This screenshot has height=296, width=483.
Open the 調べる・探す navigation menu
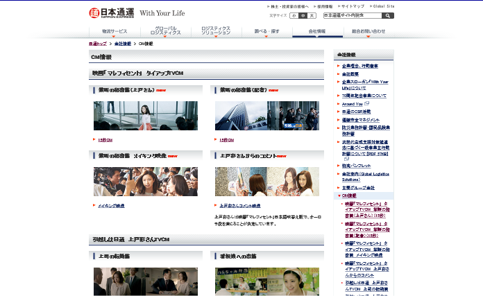click(x=266, y=31)
